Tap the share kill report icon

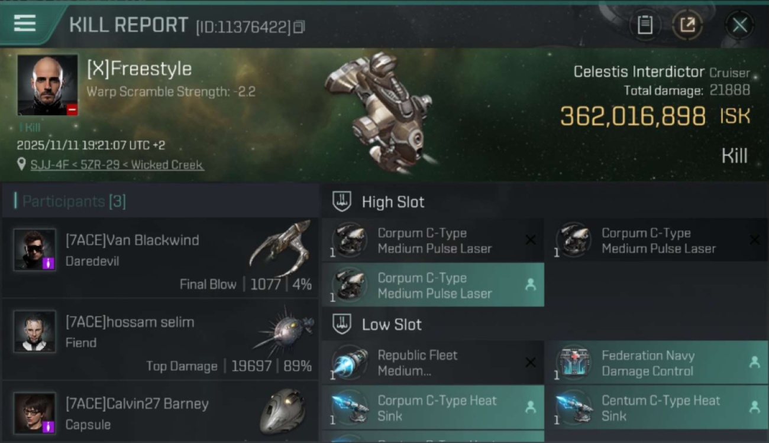pos(687,25)
